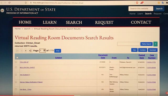The height and width of the screenshot is (96, 168).
Task: Check the MULLEN CALL SHEET row checkbox
Action: tap(16, 67)
